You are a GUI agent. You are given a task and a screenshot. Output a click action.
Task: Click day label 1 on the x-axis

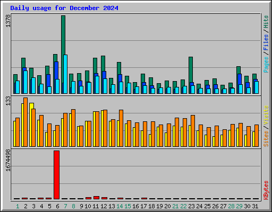tap(18, 206)
